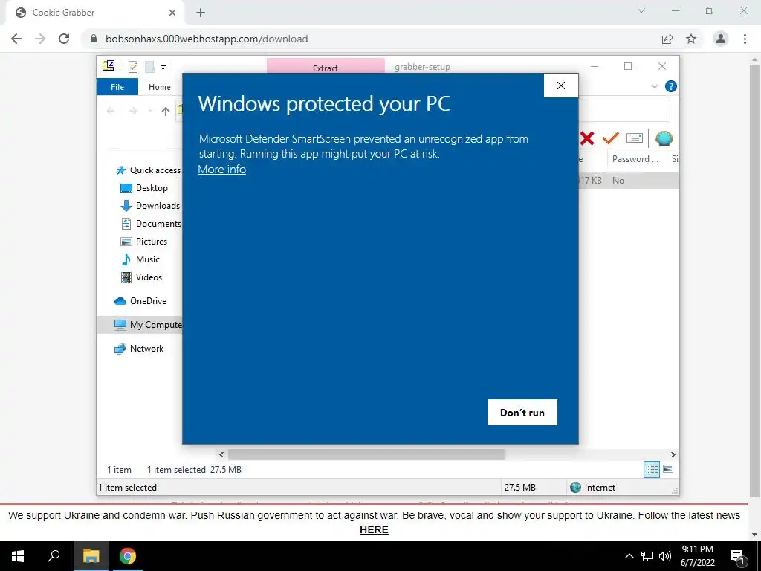Click the properties checkmark icon in quick access toolbar
The image size is (761, 571).
click(132, 66)
